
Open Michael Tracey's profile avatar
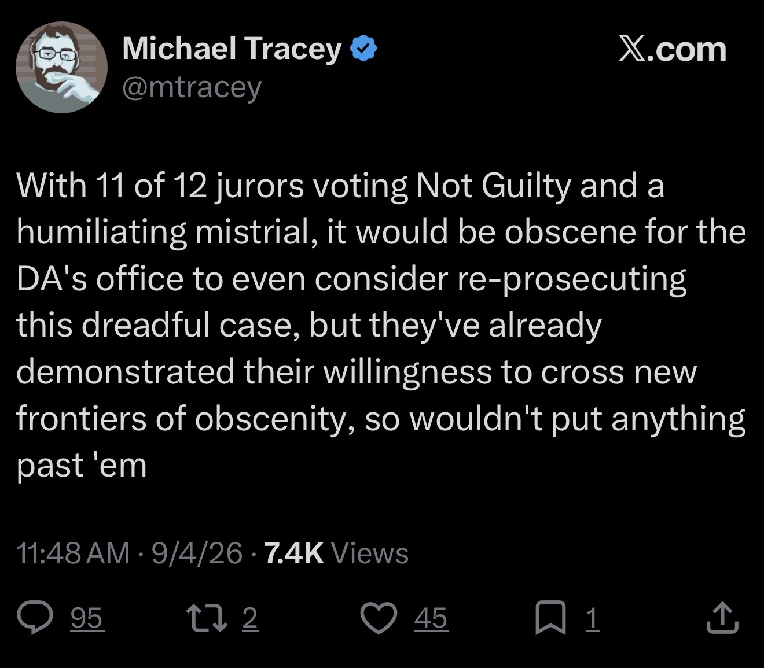[61, 67]
